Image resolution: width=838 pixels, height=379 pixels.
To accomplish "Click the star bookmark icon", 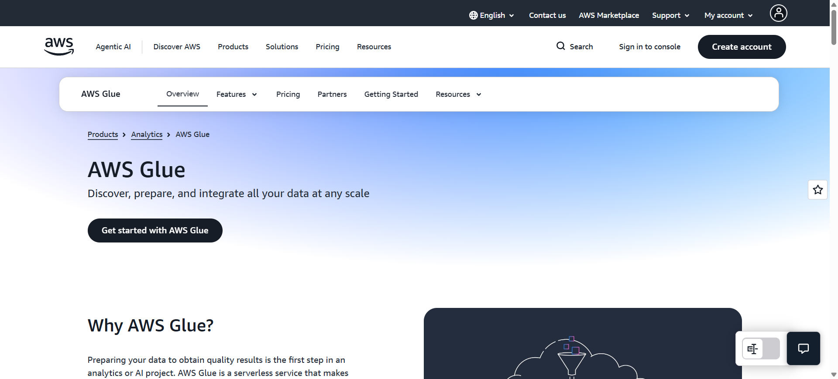I will click(x=817, y=190).
